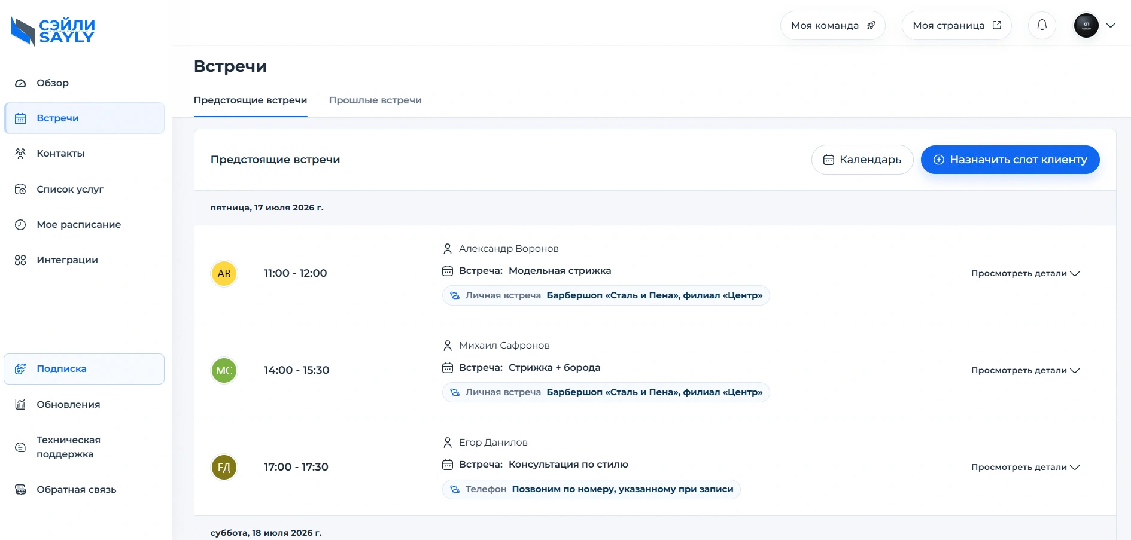The height and width of the screenshot is (540, 1131).
Task: Click plus icon on Назначить слот клиенту
Action: pos(939,160)
